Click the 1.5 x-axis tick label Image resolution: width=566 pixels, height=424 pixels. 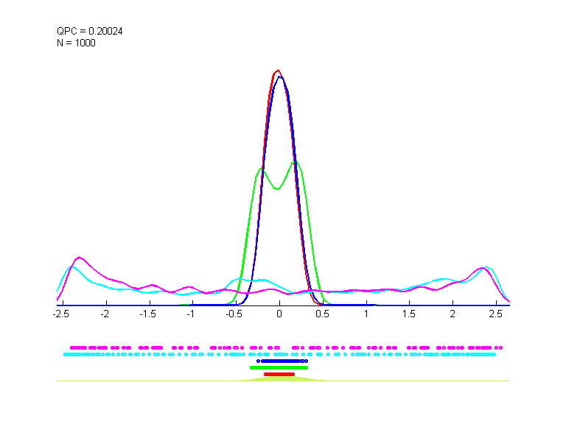[409, 313]
